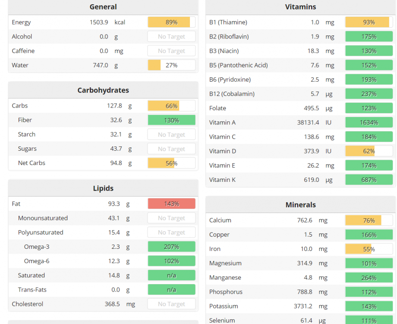Open the Fiber 130% target bar

click(x=171, y=120)
